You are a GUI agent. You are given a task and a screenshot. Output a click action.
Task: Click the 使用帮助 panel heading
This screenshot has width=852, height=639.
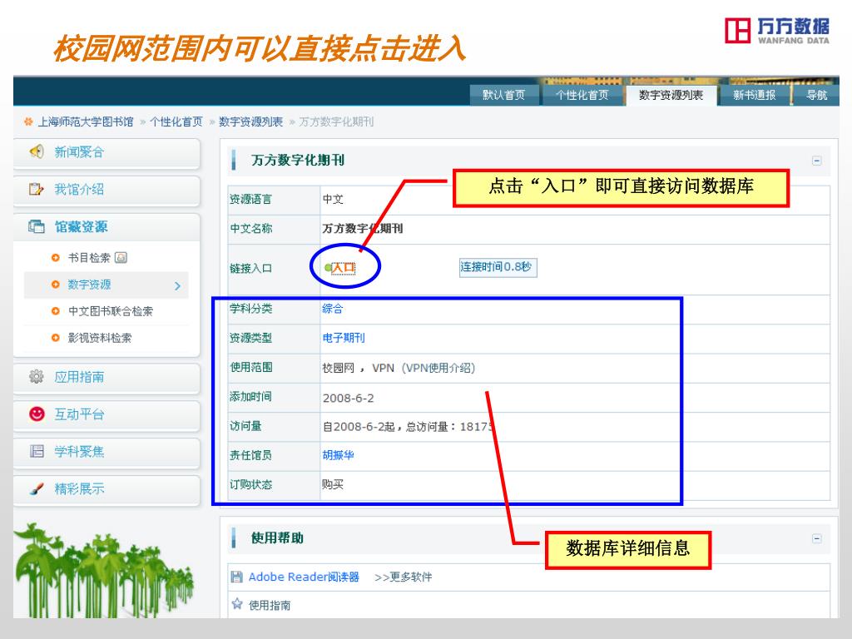coord(277,538)
